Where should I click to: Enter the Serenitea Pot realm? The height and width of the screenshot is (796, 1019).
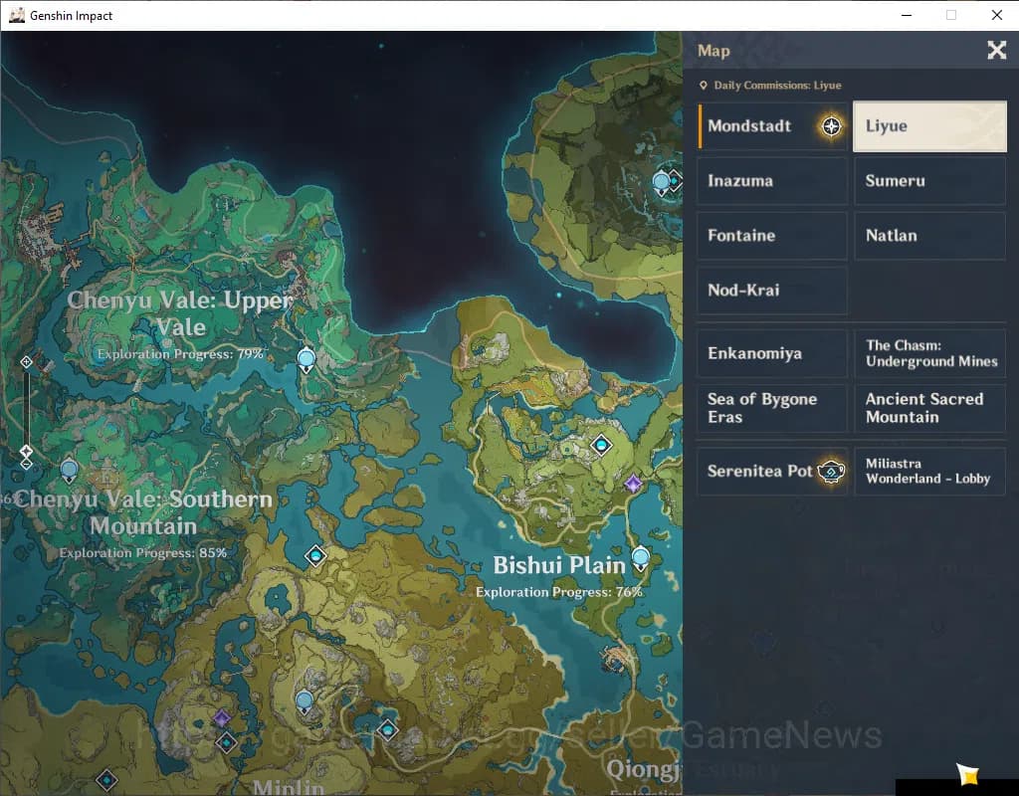772,471
